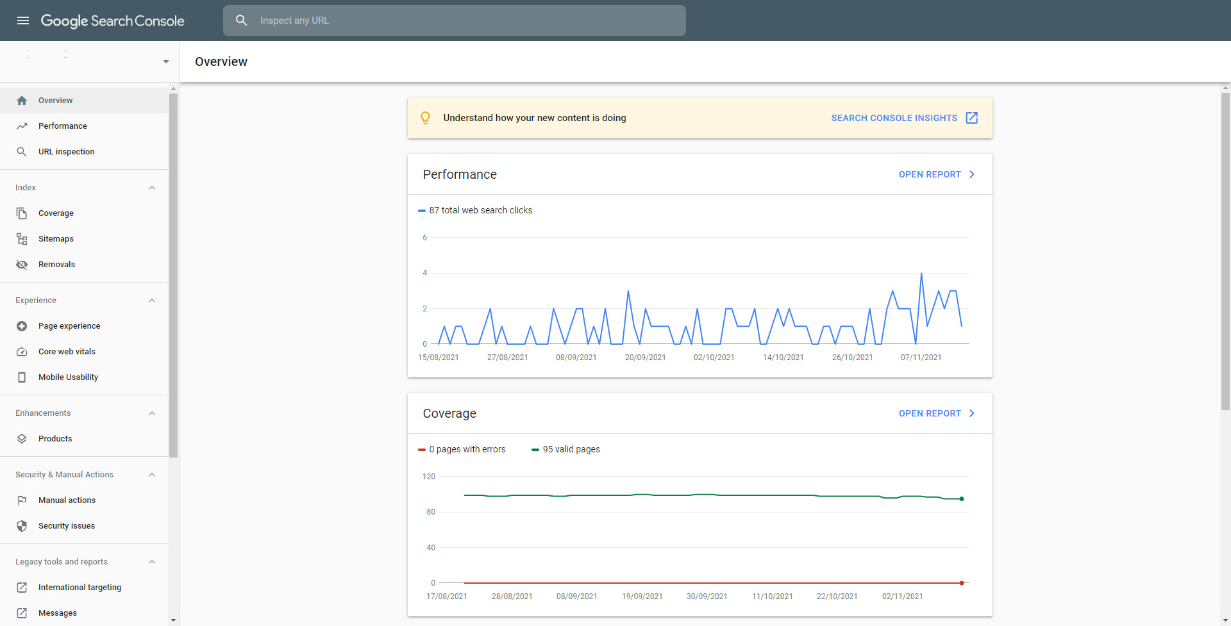Click green endpoint on coverage chart
The height and width of the screenshot is (626, 1231).
[x=962, y=498]
